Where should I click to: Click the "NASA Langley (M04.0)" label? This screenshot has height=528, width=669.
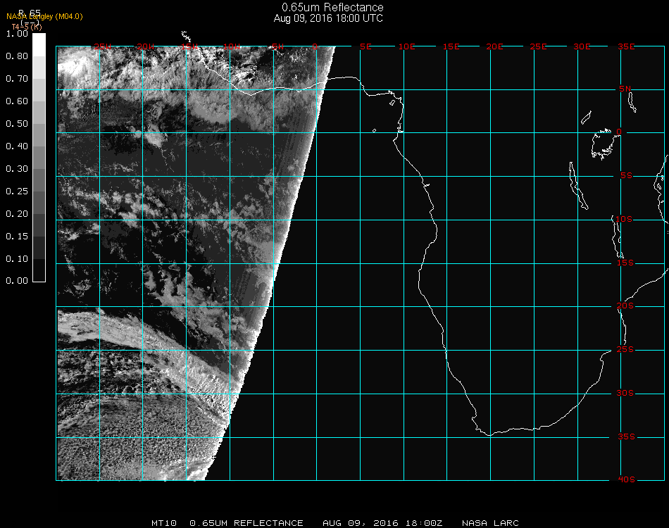point(44,17)
